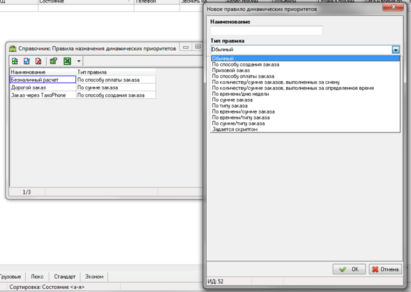Select По способу создания заказа option
Screen dimensions: 411x292
[x=245, y=65]
